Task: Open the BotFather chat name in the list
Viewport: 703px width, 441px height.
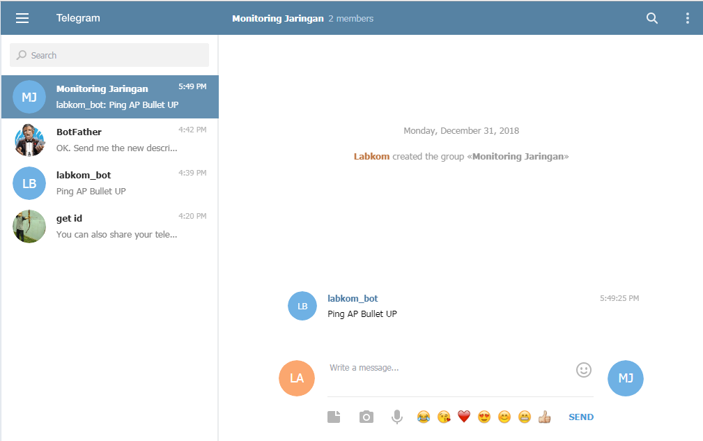Action: coord(79,132)
